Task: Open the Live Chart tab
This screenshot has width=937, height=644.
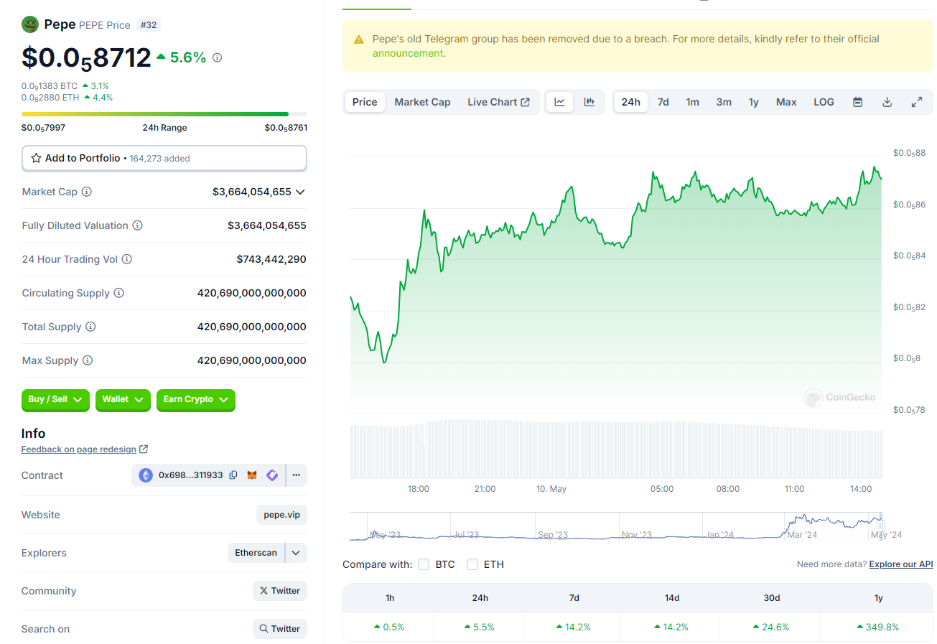Action: tap(498, 102)
